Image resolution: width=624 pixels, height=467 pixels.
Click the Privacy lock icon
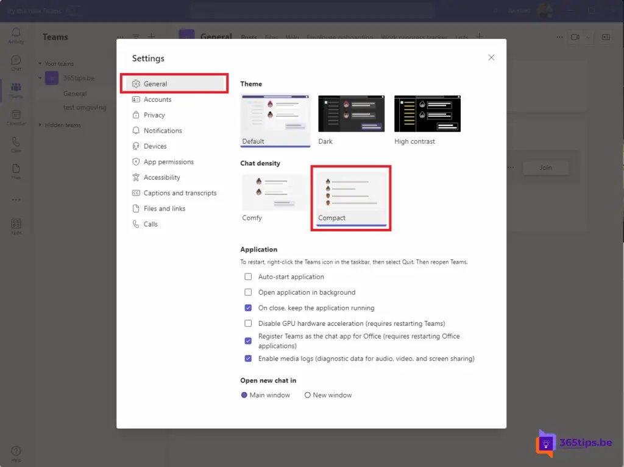point(136,115)
